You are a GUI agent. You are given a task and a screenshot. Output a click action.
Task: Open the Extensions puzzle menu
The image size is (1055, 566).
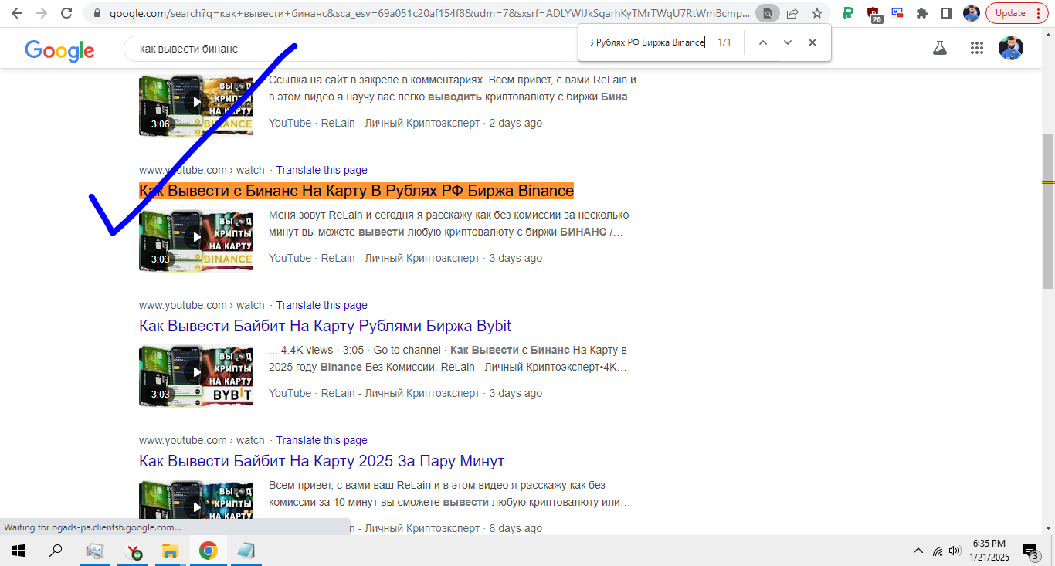[921, 13]
